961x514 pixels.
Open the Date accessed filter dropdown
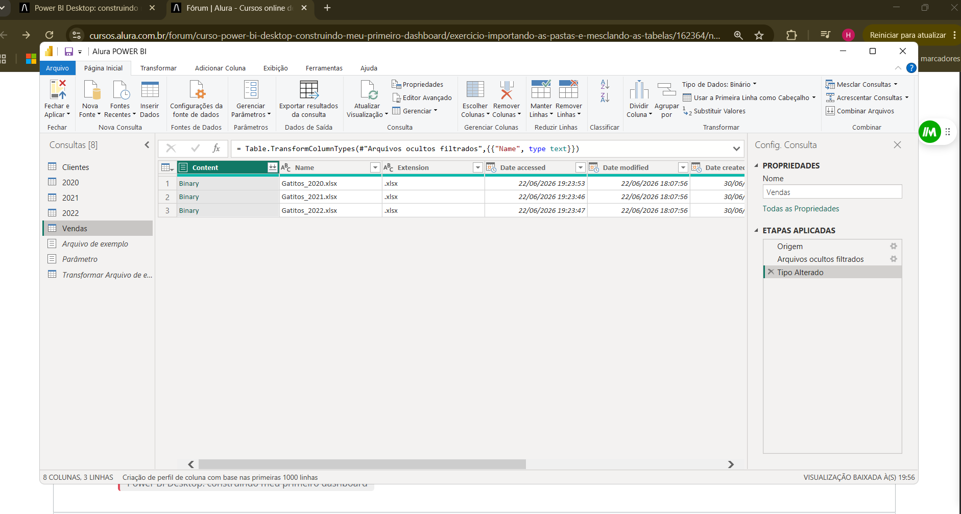(581, 167)
